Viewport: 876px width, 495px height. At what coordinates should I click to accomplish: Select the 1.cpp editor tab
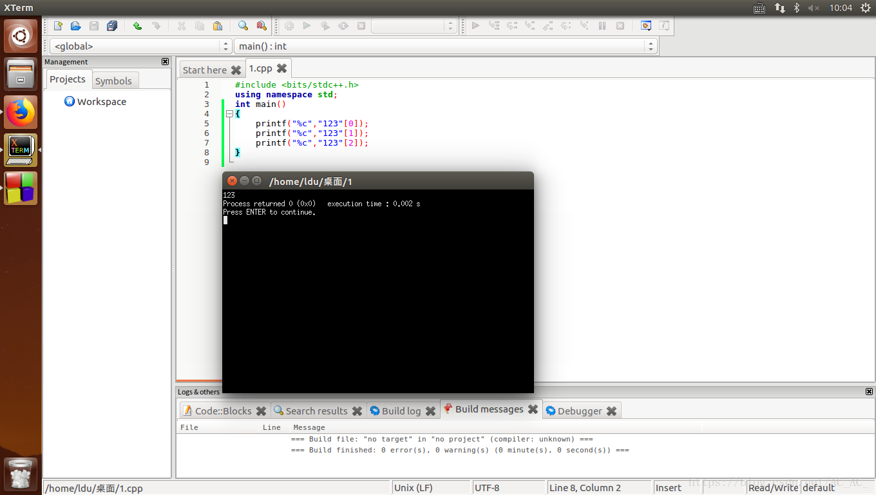coord(261,68)
